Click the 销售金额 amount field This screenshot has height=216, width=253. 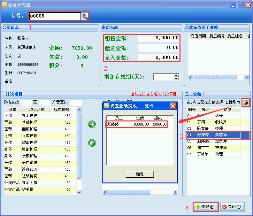tap(158, 38)
